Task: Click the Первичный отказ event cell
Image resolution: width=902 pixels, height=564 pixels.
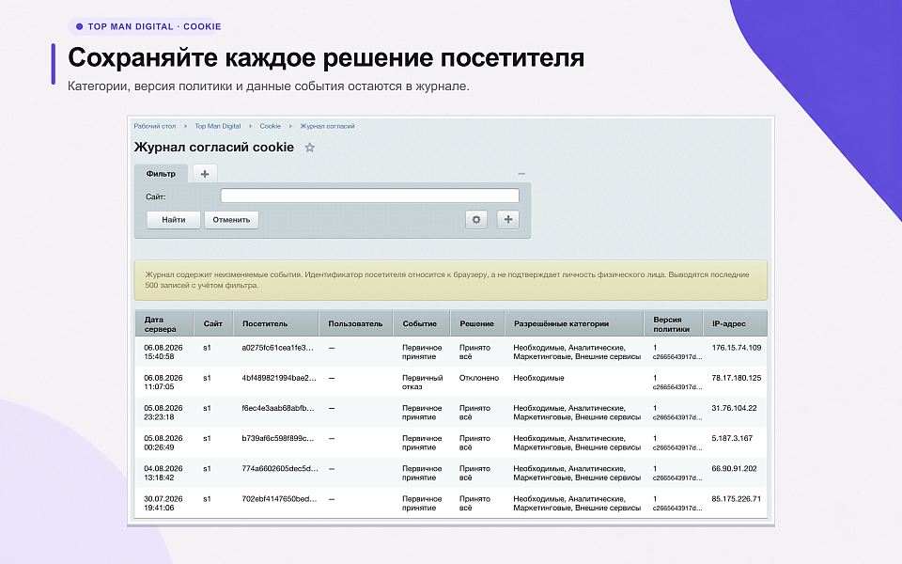Action: (422, 383)
